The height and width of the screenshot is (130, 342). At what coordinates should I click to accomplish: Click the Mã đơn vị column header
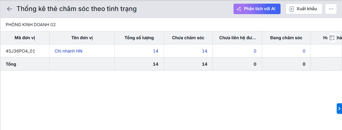25,38
